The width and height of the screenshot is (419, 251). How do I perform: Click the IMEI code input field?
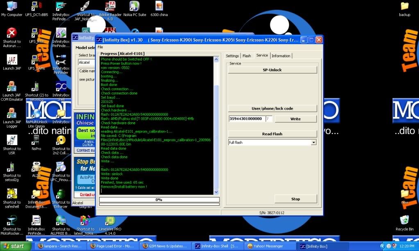[246, 119]
